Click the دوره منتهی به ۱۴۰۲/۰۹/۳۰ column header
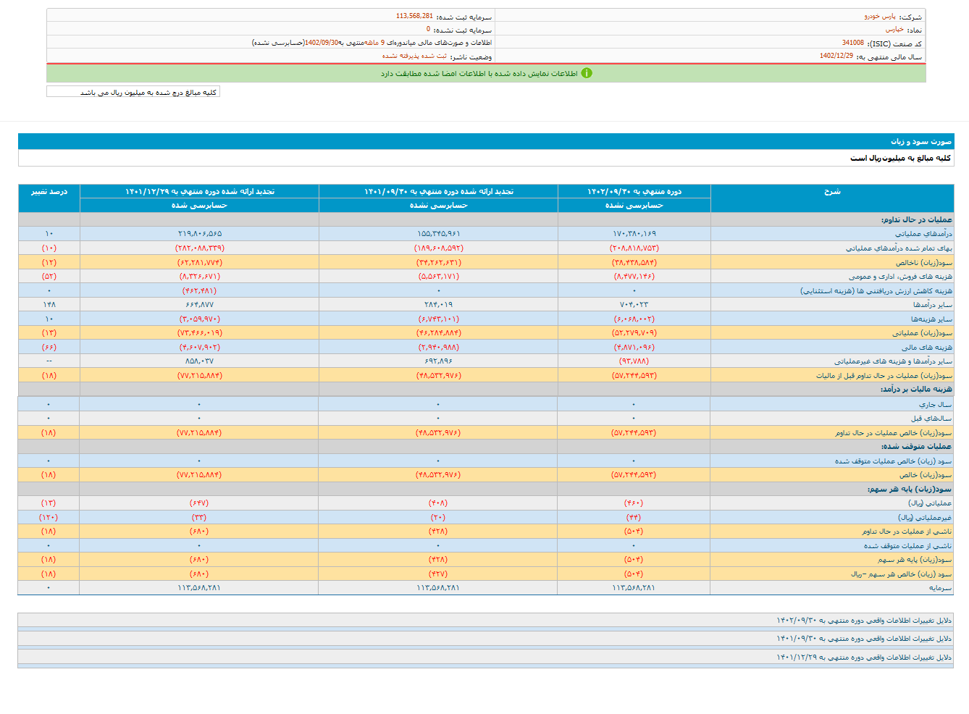 pos(634,192)
